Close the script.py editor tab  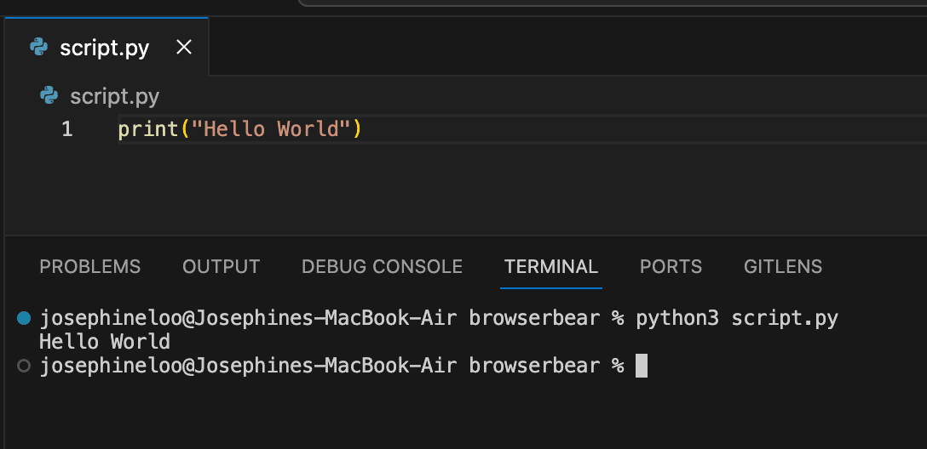pos(184,48)
